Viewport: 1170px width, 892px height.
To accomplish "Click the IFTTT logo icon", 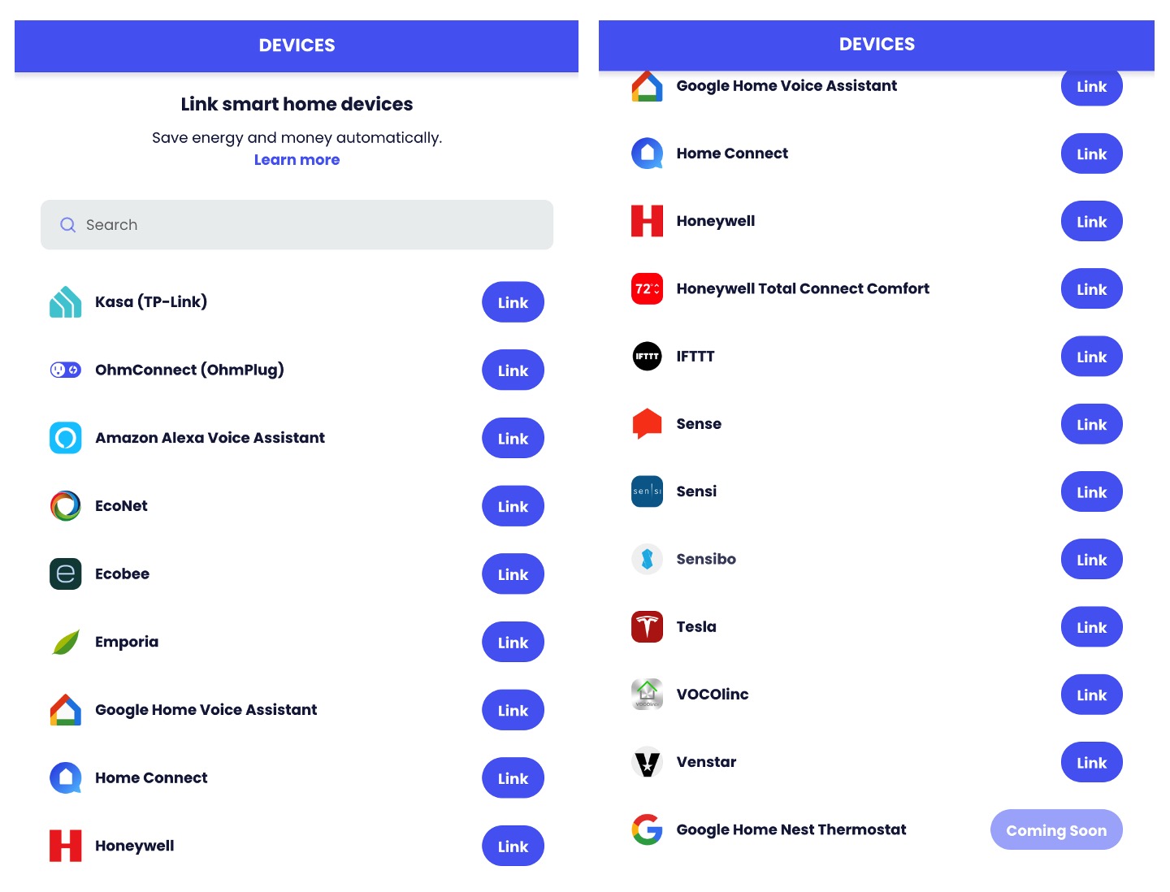I will point(647,356).
